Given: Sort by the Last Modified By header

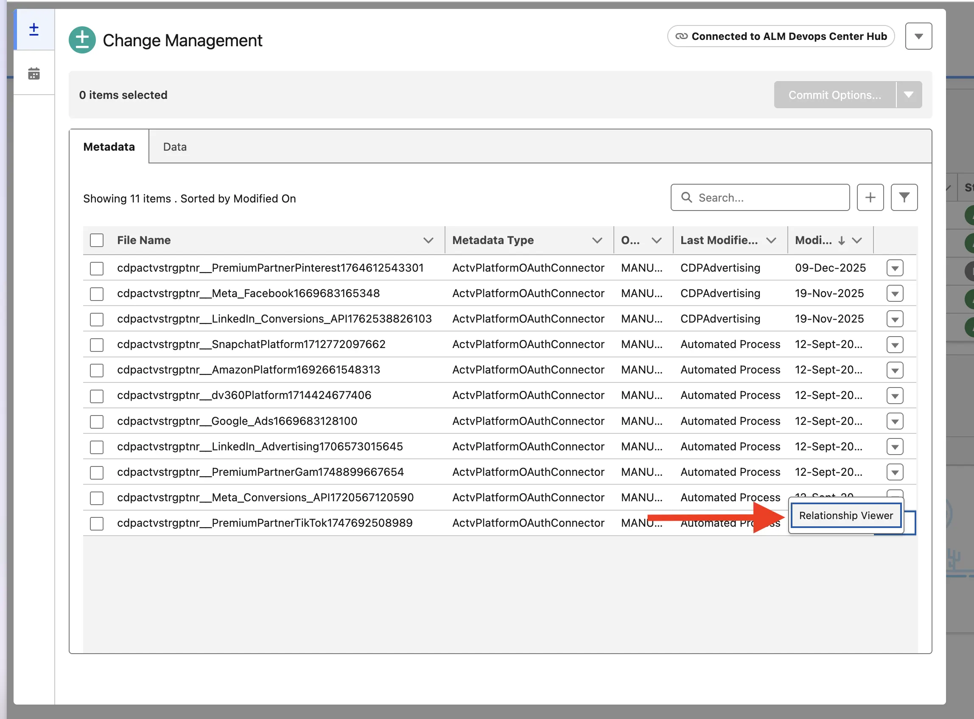Looking at the screenshot, I should coord(719,240).
